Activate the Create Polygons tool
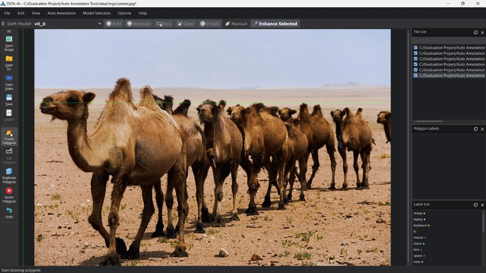486x273 pixels. click(9, 137)
